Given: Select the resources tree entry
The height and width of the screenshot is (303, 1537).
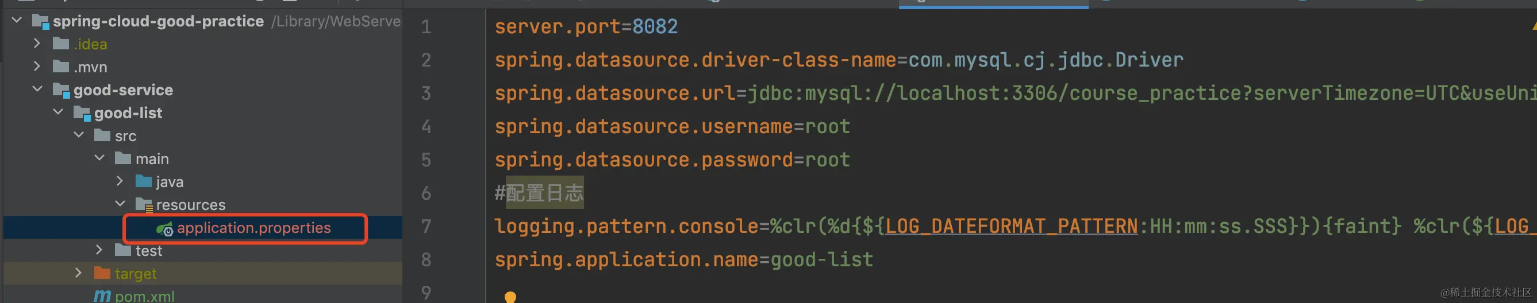Looking at the screenshot, I should (x=191, y=205).
